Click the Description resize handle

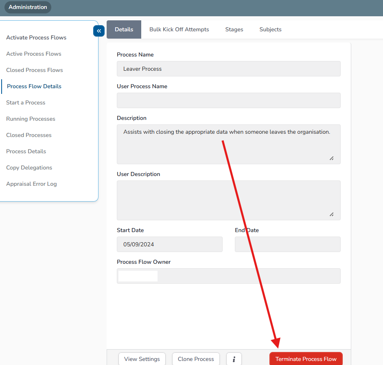[x=332, y=158]
